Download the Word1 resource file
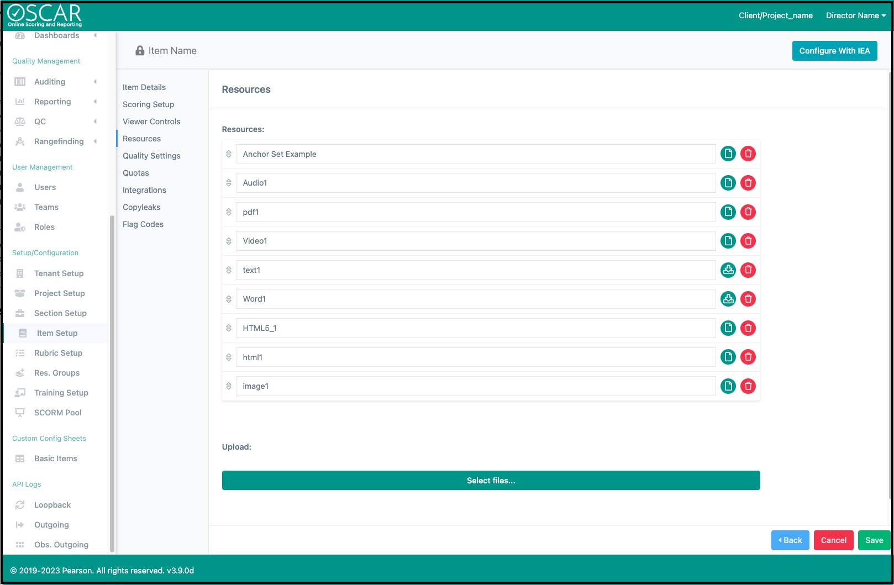The width and height of the screenshot is (894, 585). [728, 299]
